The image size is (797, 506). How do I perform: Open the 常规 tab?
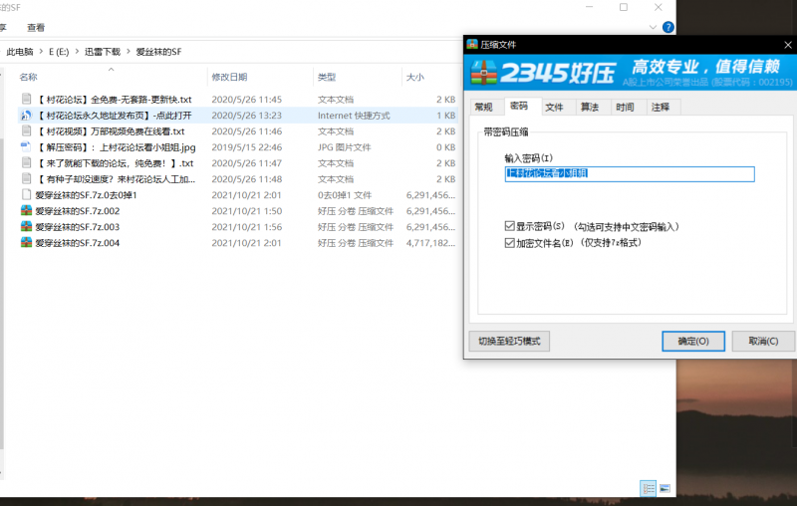pyautogui.click(x=483, y=107)
